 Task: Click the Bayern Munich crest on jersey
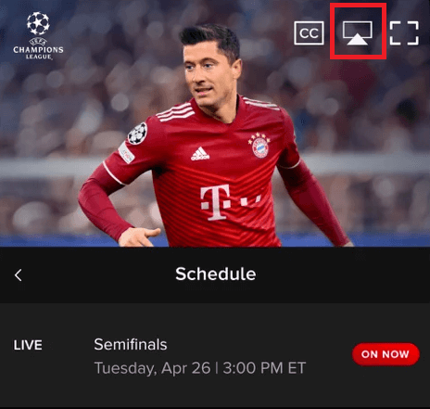pyautogui.click(x=259, y=146)
